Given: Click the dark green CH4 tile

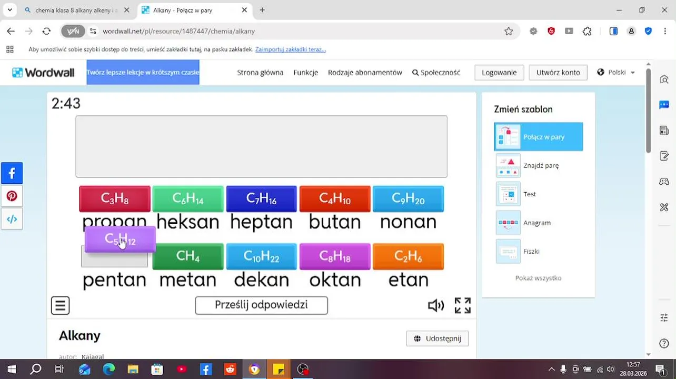Looking at the screenshot, I should (188, 256).
